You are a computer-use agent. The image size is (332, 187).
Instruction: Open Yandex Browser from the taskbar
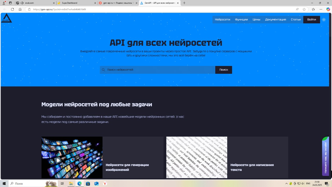[x=105, y=184]
